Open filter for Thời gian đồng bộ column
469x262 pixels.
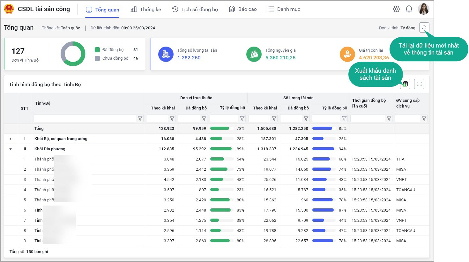[x=389, y=118]
